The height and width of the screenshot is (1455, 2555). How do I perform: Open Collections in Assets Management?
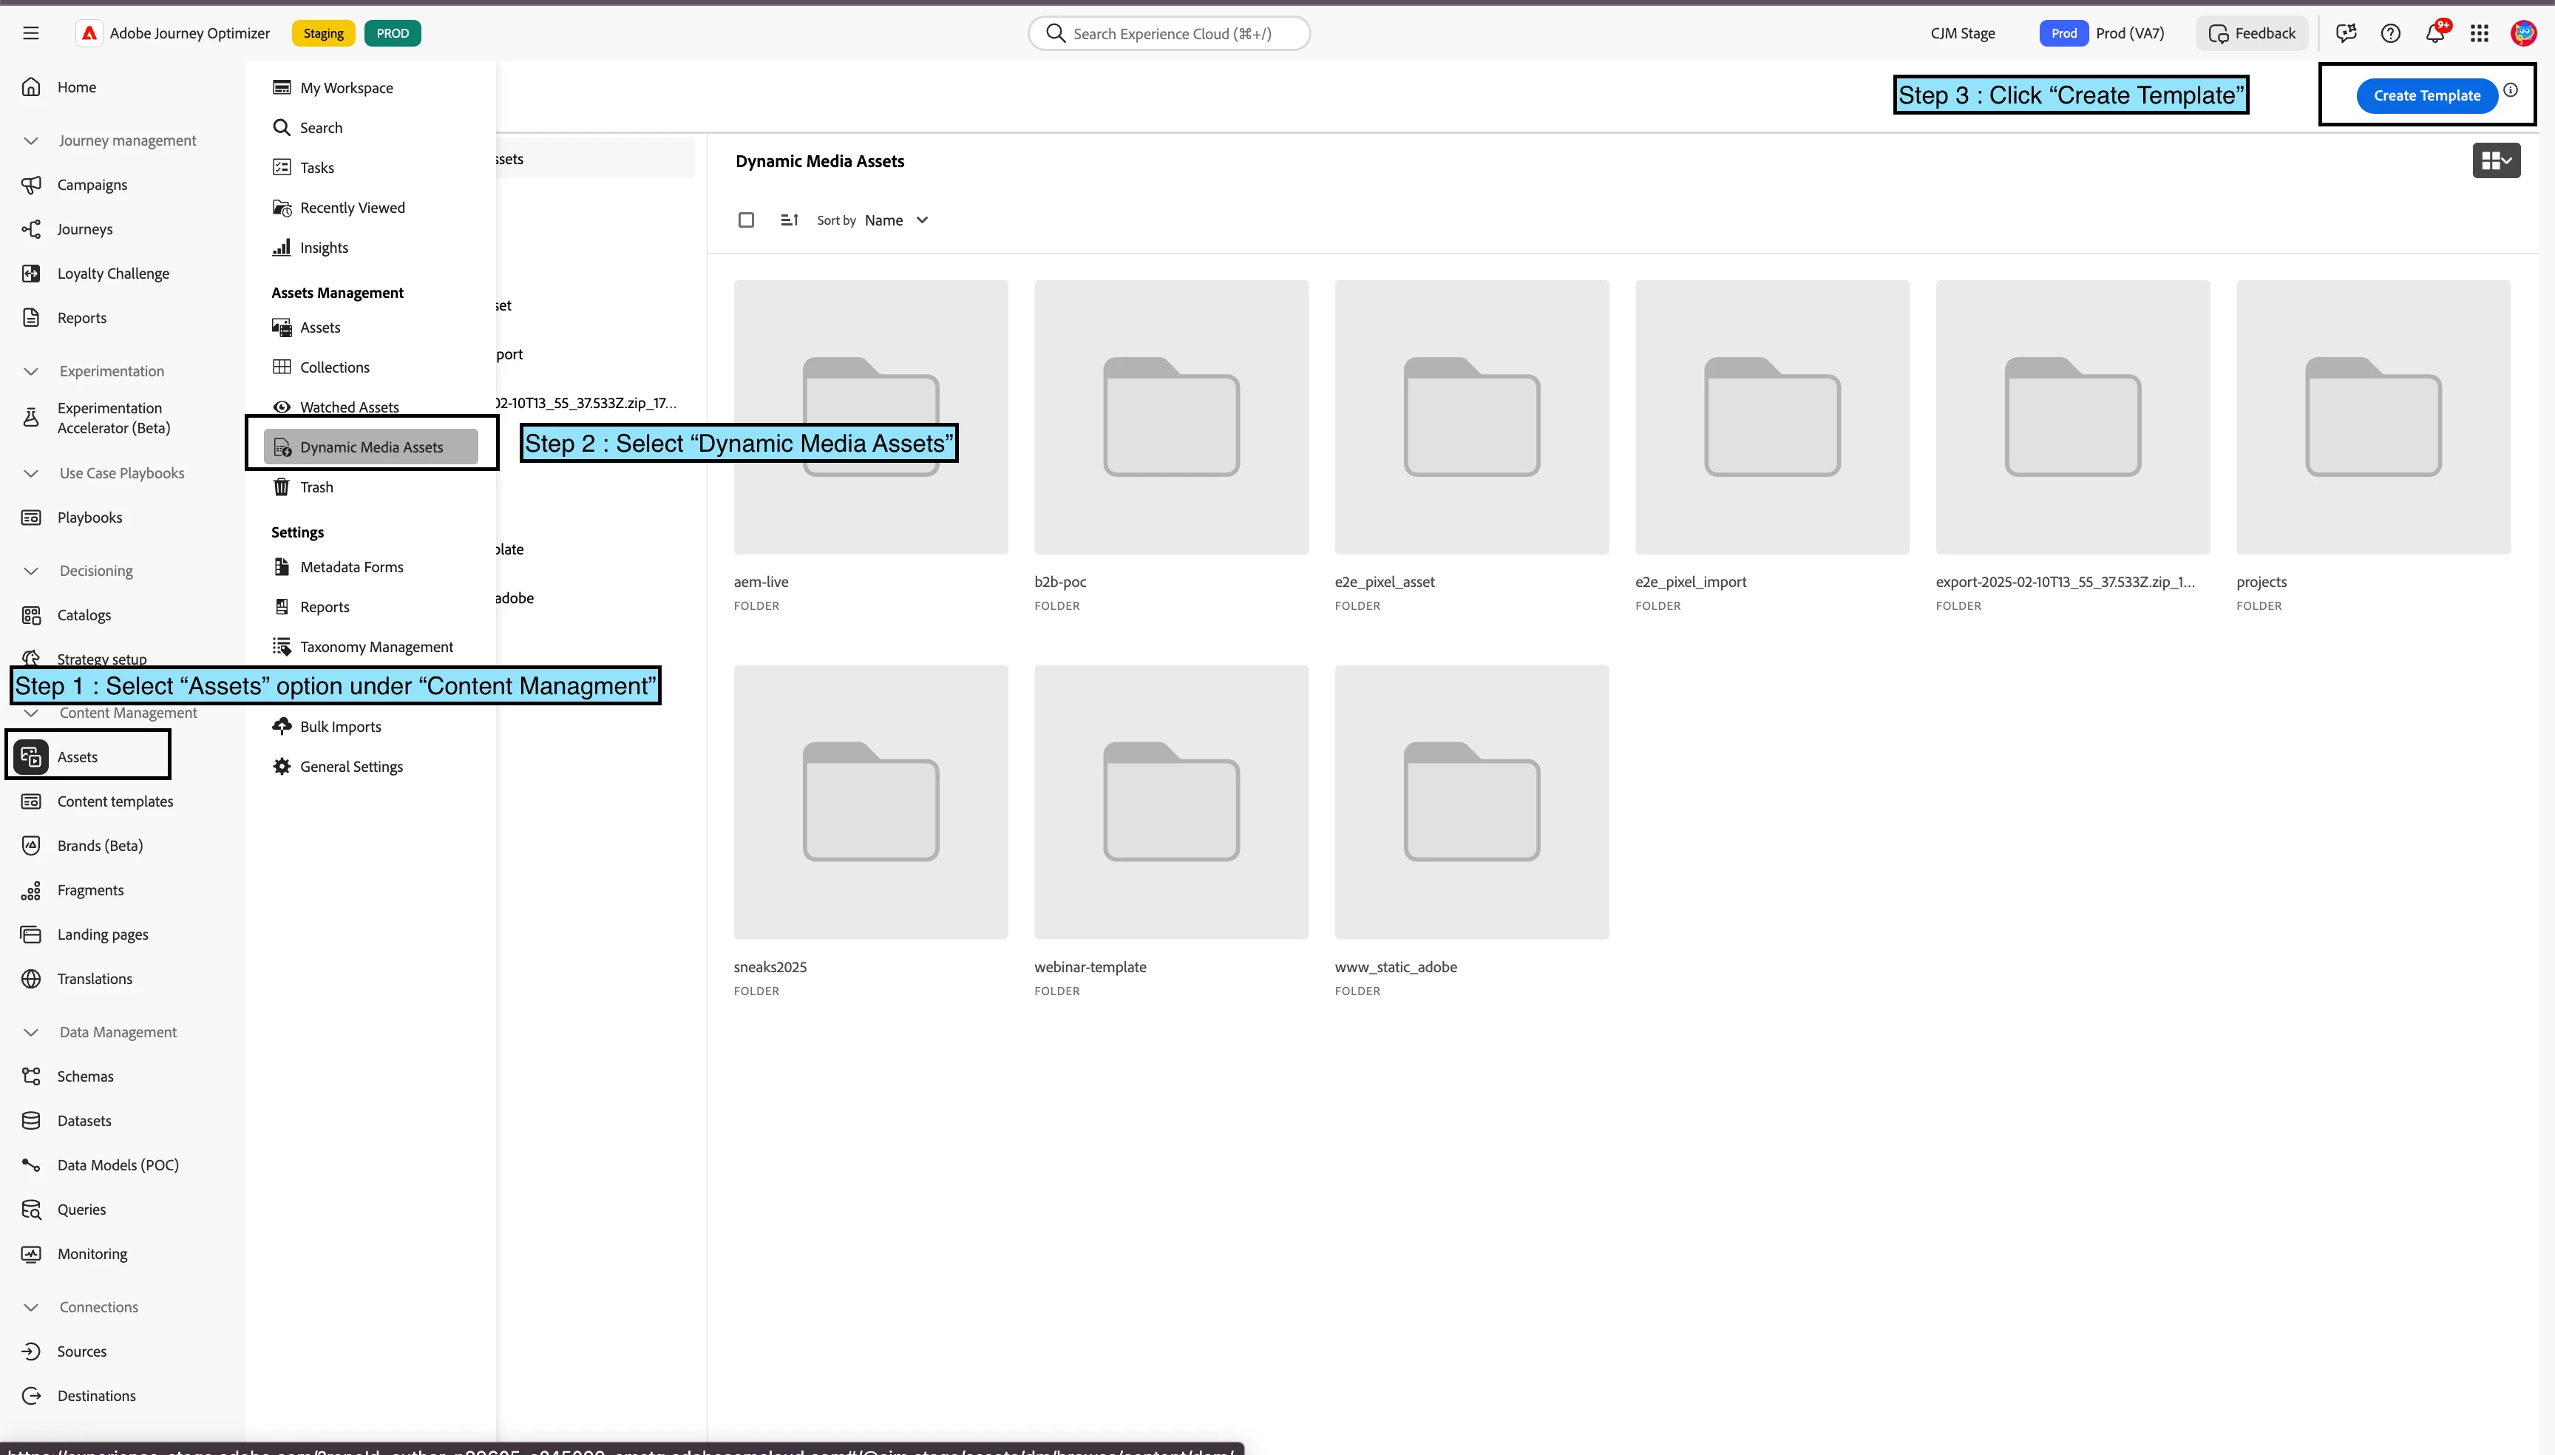(x=333, y=367)
